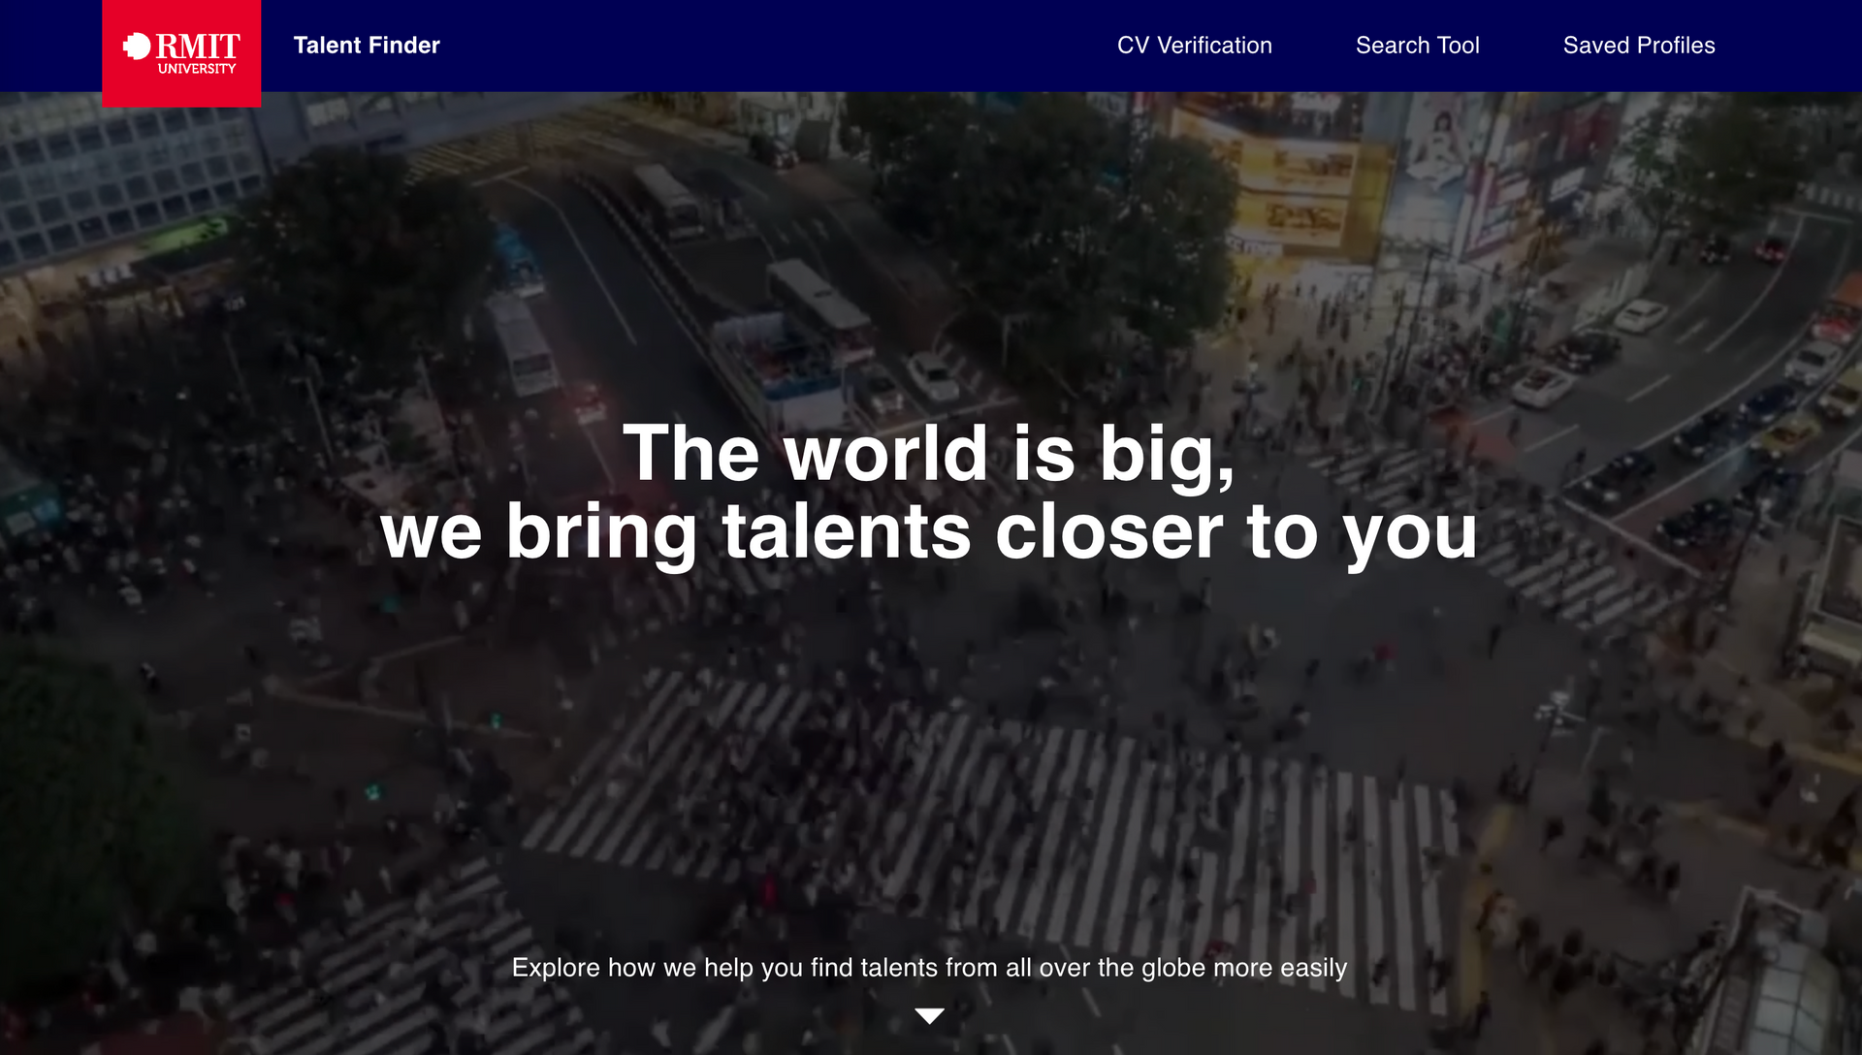Viewport: 1862px width, 1055px height.
Task: Click the headline 'The world is big,'
Action: [929, 454]
